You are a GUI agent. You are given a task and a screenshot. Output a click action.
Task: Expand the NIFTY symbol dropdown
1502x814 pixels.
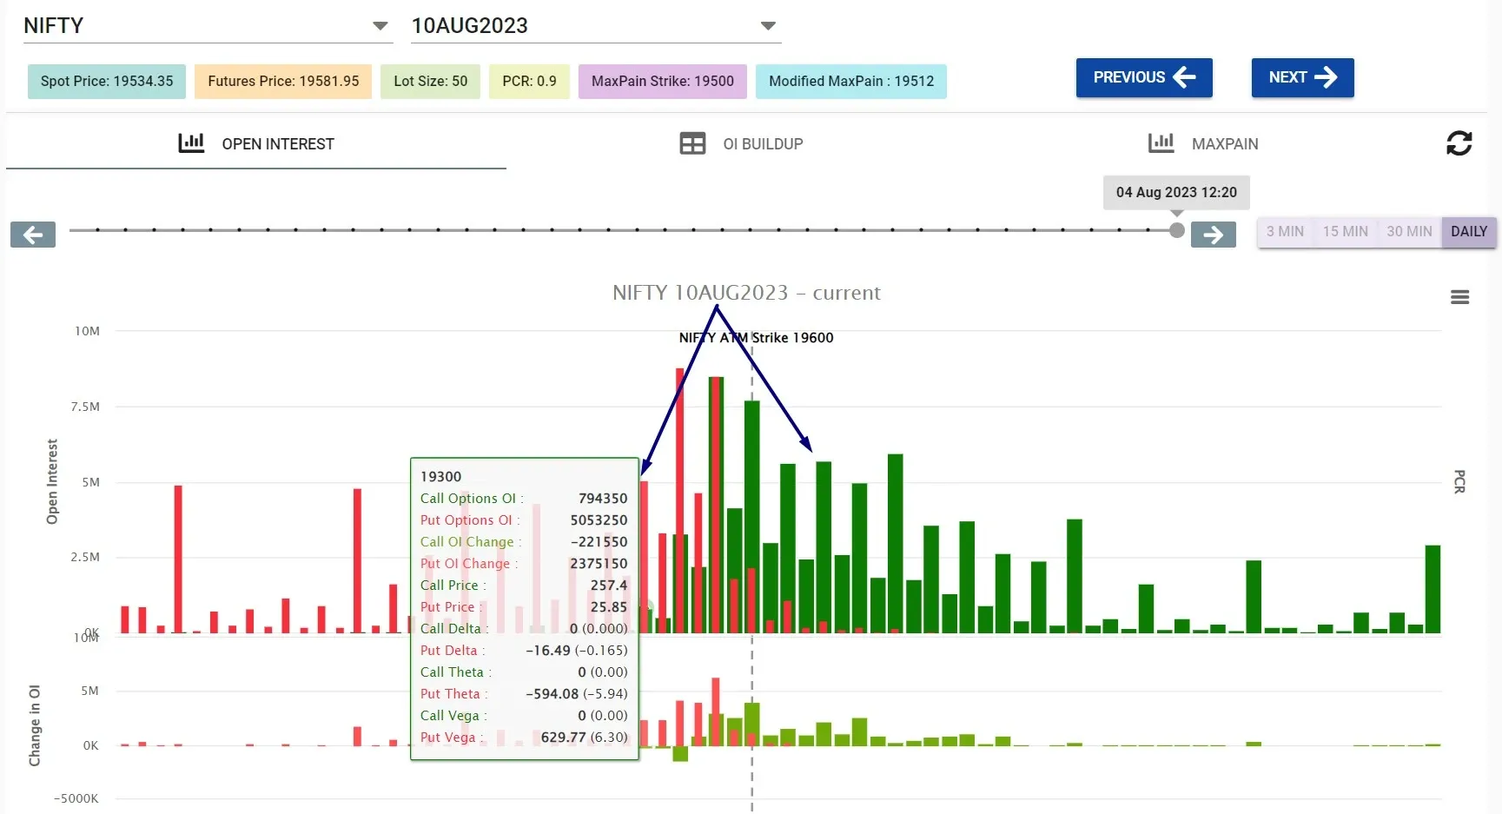coord(380,26)
